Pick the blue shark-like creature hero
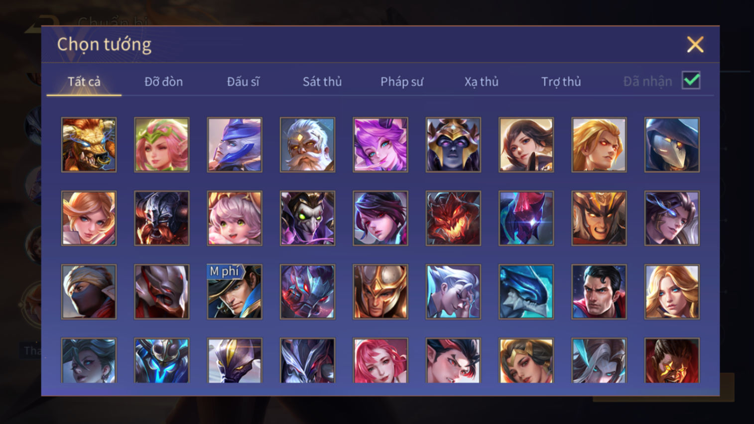Viewport: 754px width, 424px height. tap(526, 292)
